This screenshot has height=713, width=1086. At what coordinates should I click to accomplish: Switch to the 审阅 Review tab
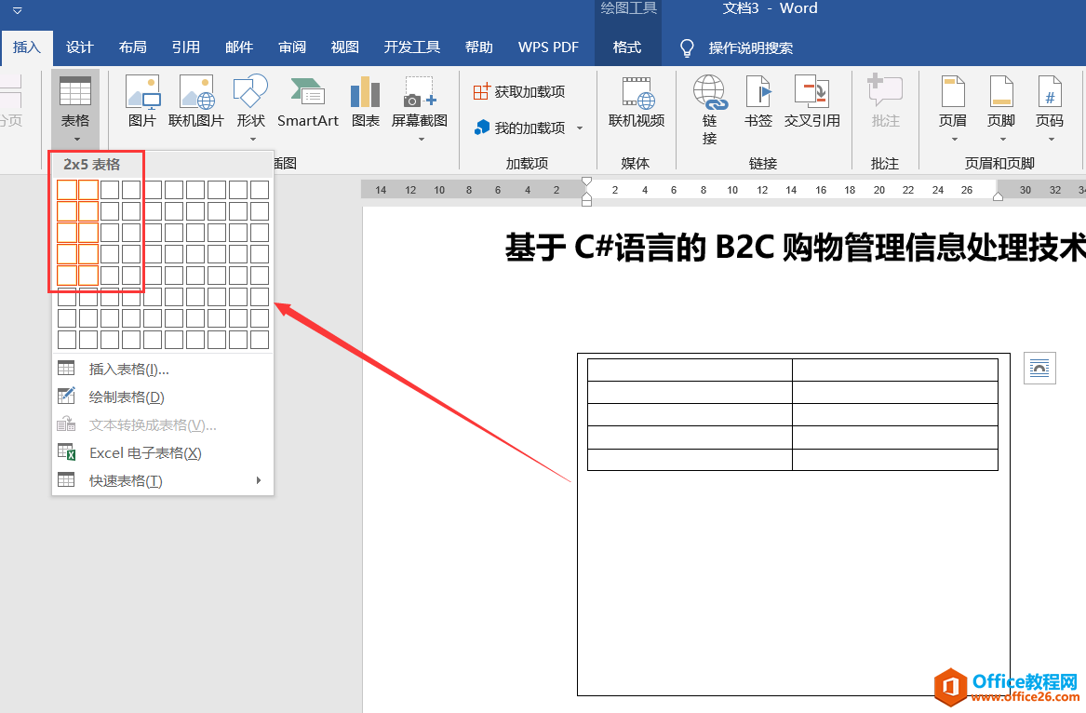pyautogui.click(x=292, y=47)
